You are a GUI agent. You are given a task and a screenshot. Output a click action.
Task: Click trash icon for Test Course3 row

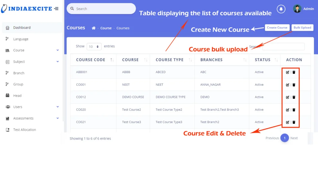(x=294, y=122)
